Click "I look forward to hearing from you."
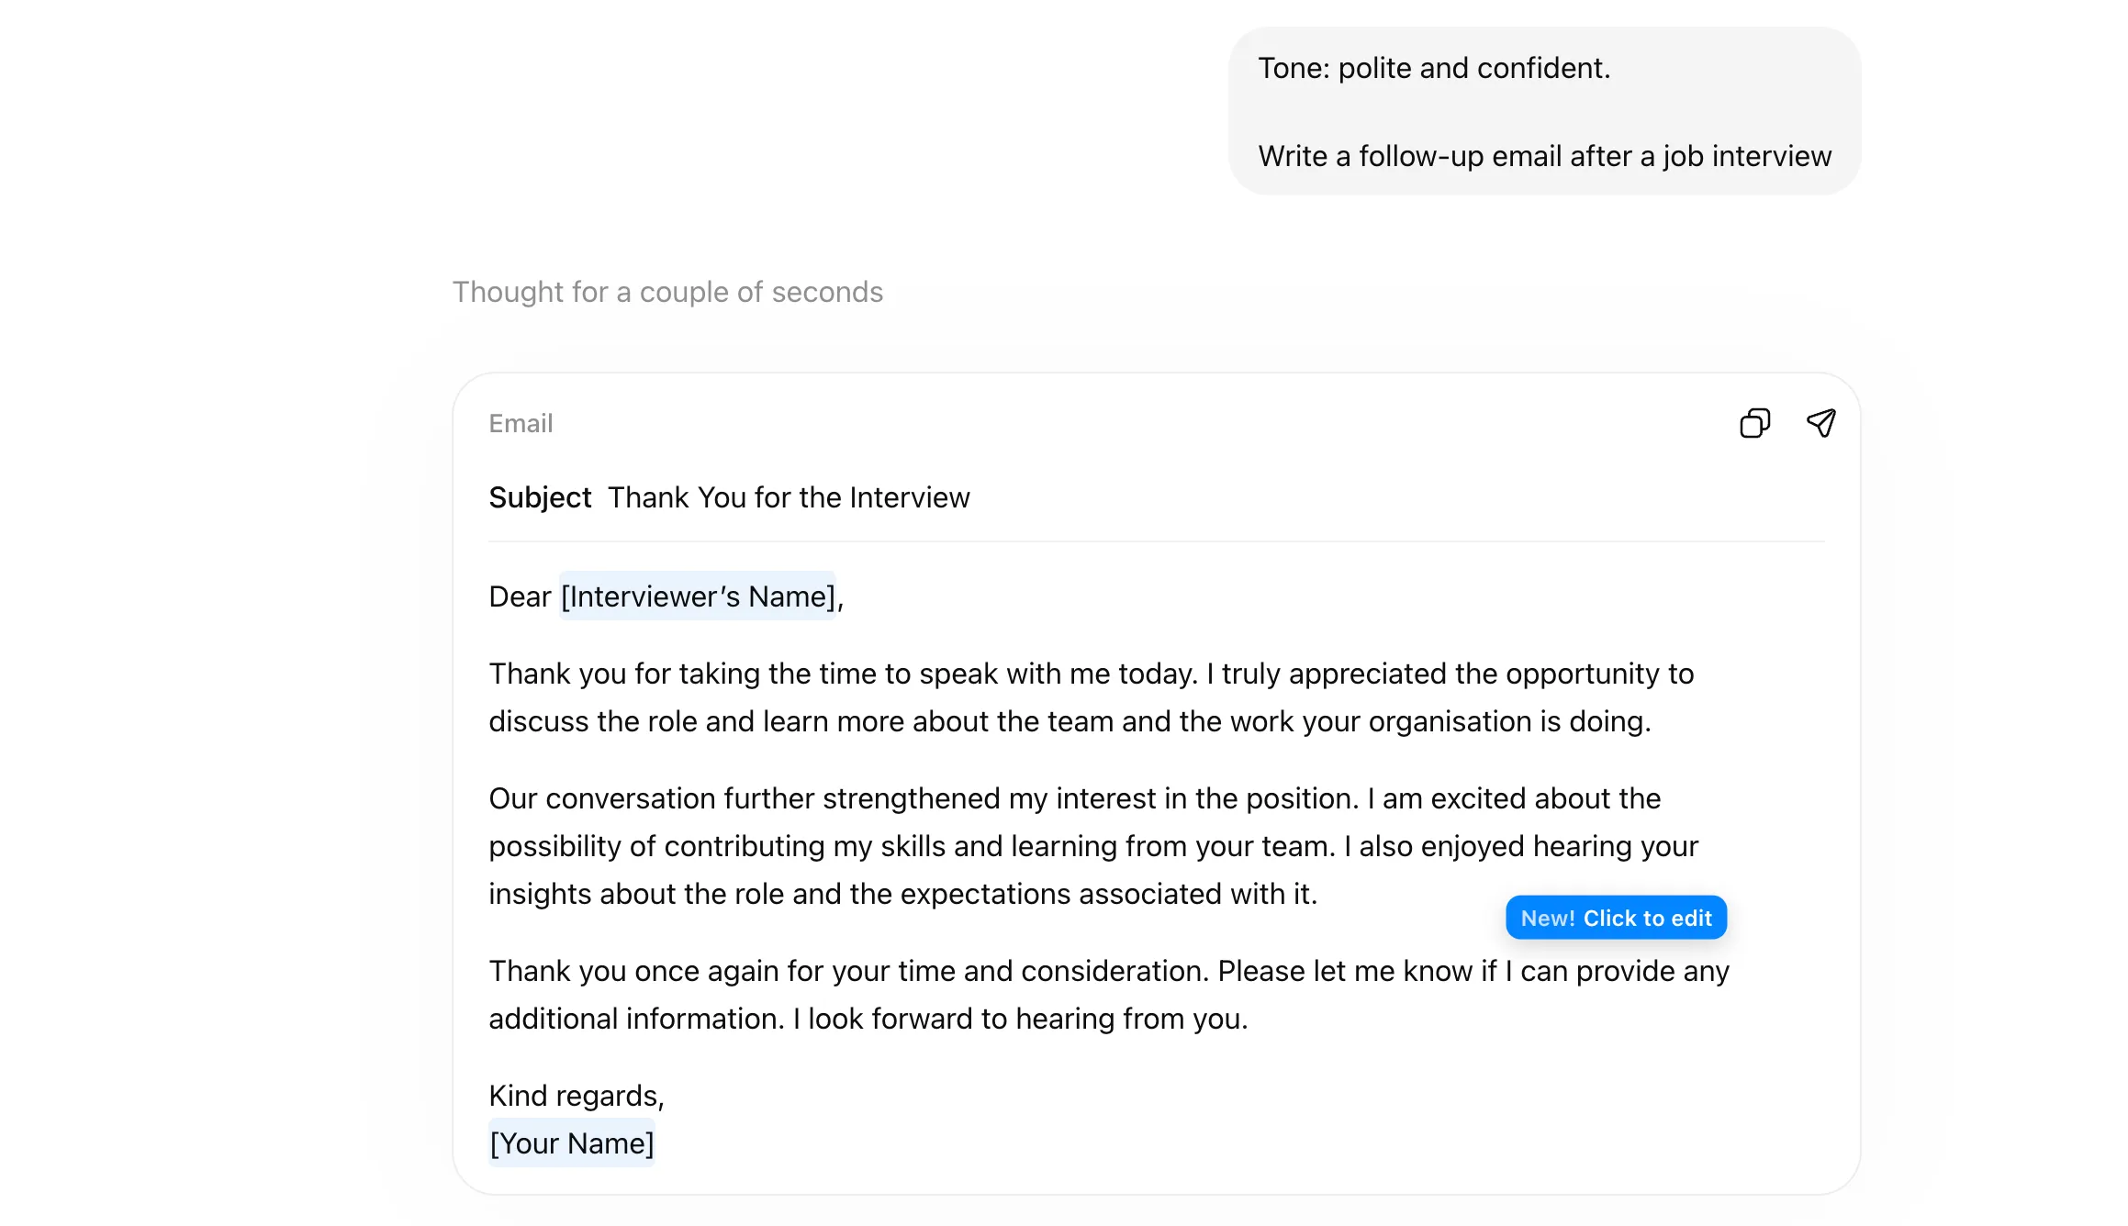2128x1226 pixels. pyautogui.click(x=1021, y=1019)
